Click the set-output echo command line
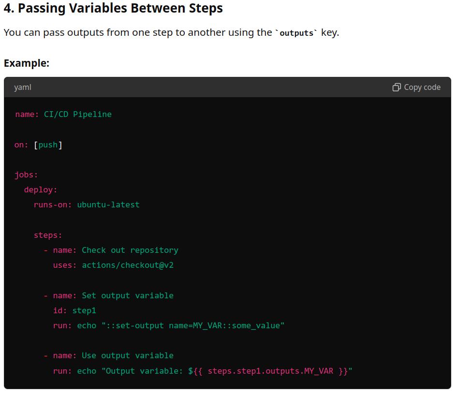The image size is (458, 393). 169,325
